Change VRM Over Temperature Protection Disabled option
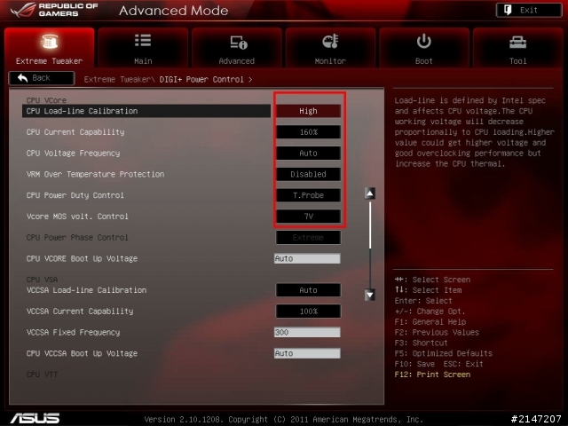Image resolution: width=568 pixels, height=426 pixels. tap(308, 174)
